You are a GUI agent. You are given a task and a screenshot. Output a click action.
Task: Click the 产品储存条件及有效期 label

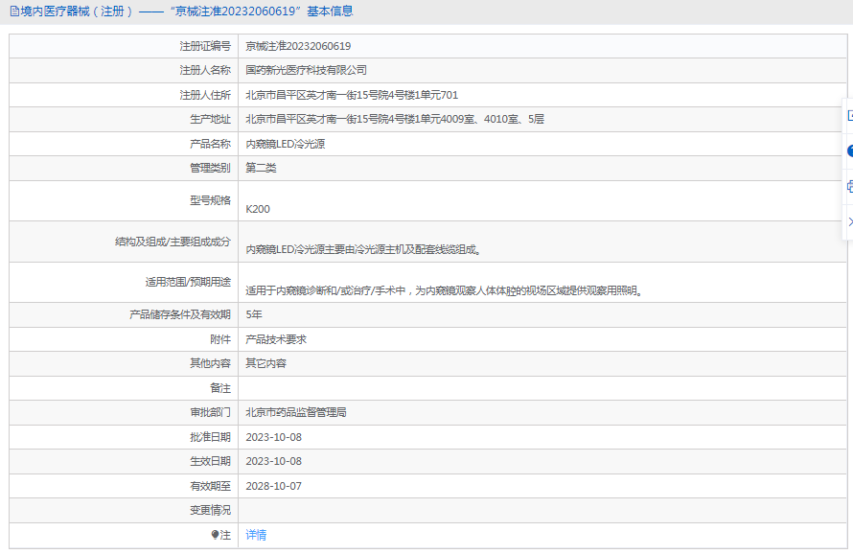click(x=179, y=314)
